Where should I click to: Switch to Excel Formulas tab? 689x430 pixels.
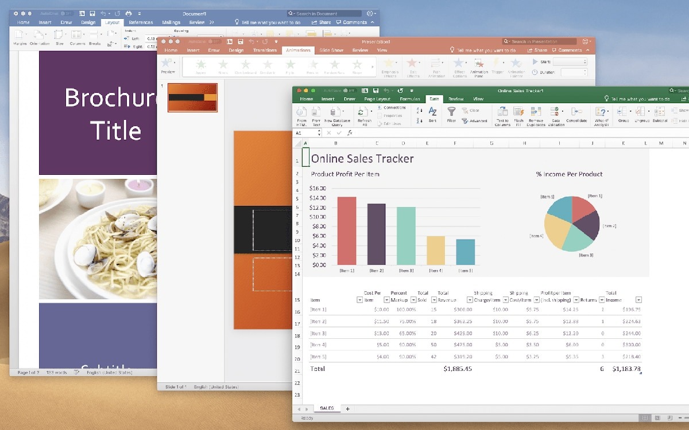tap(410, 99)
